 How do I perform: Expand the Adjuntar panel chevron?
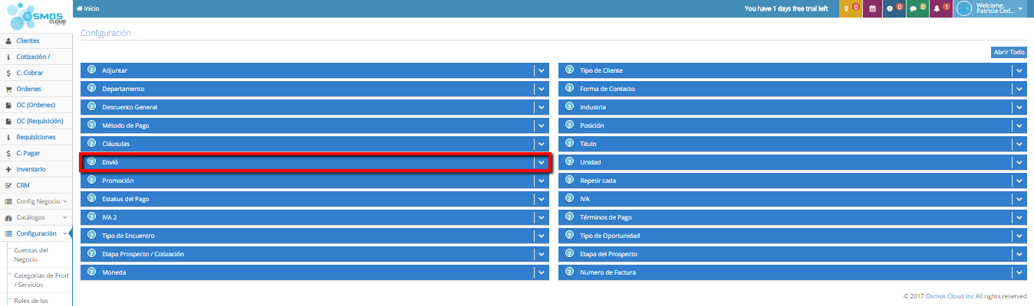[x=542, y=70]
